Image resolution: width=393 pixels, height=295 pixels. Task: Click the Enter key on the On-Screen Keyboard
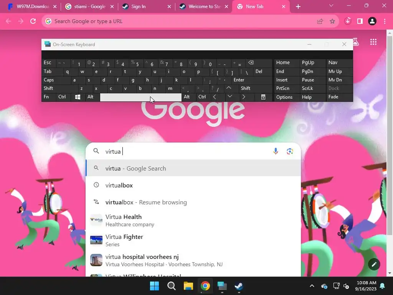pos(252,80)
